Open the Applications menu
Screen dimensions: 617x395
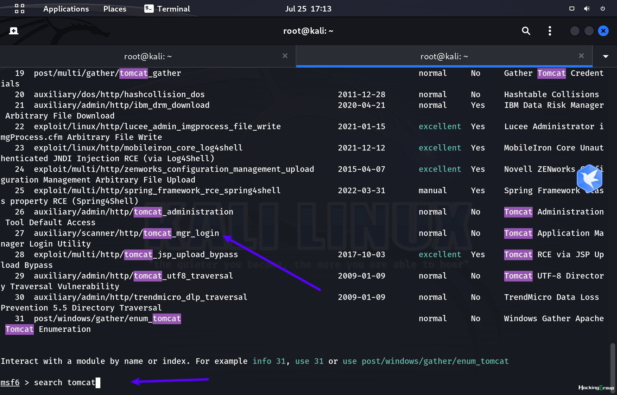point(66,9)
